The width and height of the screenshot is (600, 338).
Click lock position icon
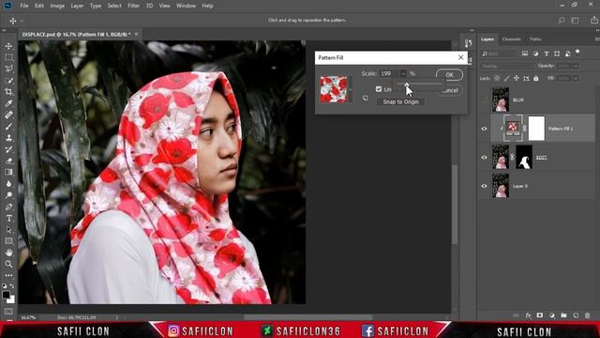click(517, 78)
